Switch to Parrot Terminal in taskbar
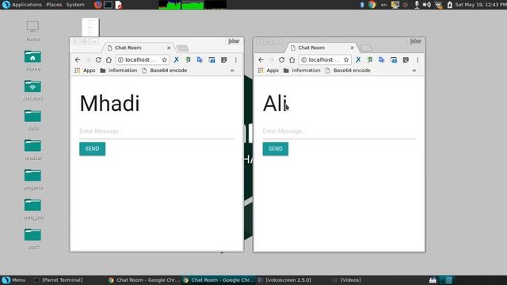The height and width of the screenshot is (285, 507). click(x=59, y=279)
